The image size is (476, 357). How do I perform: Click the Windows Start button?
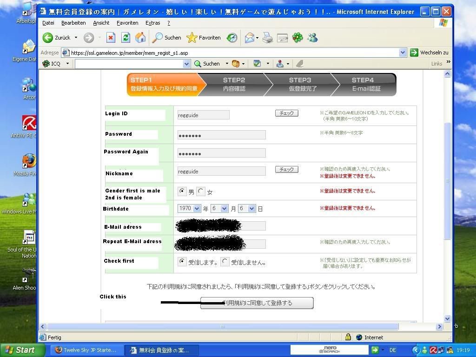tap(20, 350)
